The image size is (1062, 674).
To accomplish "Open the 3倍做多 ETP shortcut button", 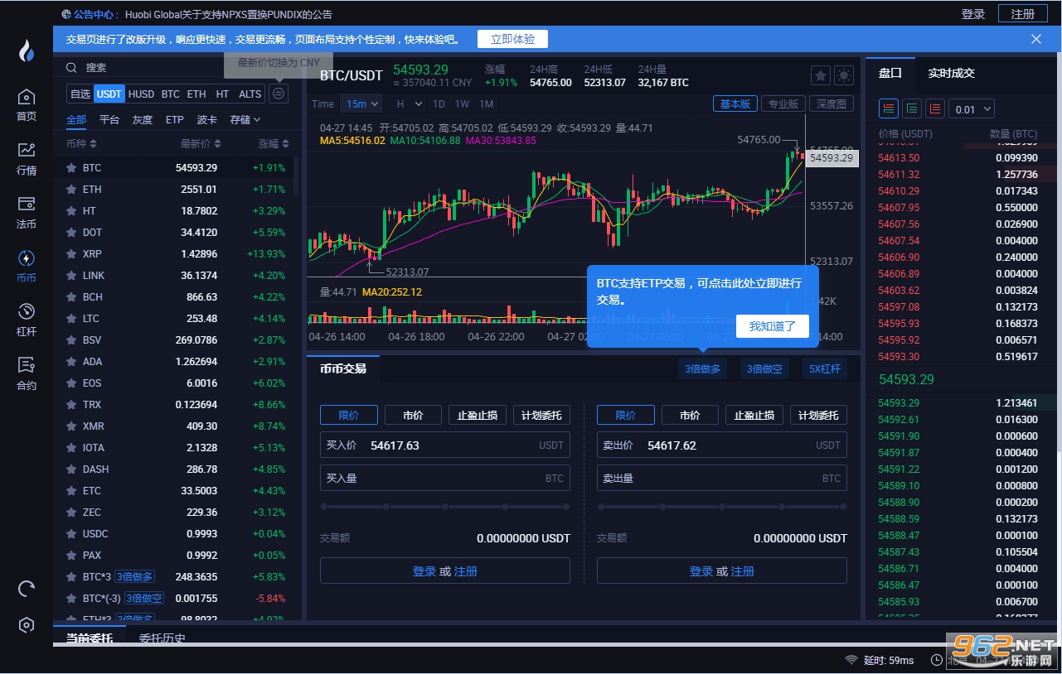I will 702,368.
